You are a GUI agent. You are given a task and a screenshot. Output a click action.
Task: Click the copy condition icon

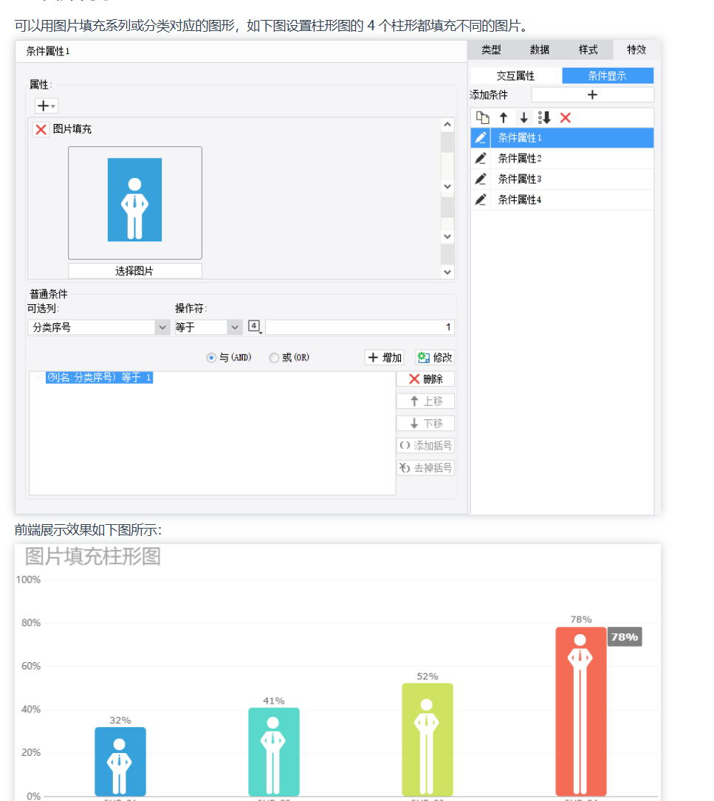(x=482, y=118)
